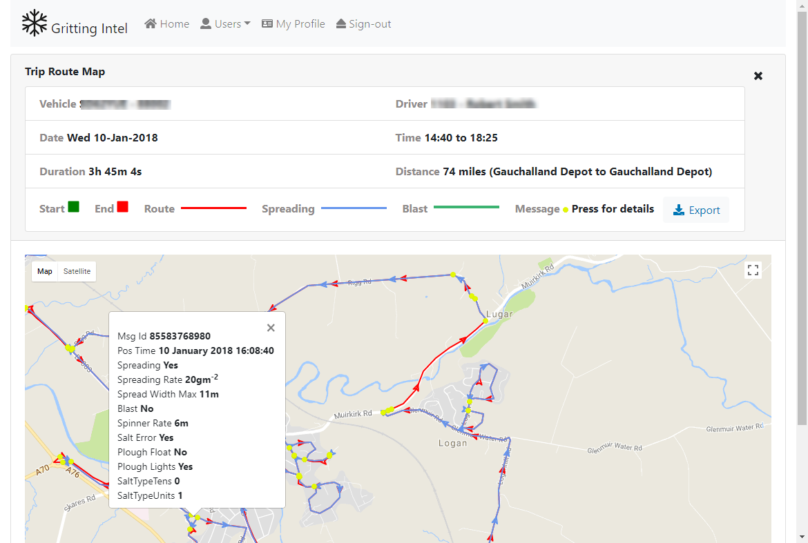Image resolution: width=808 pixels, height=543 pixels.
Task: Click the yellow marker on Rigg Rd
Action: (x=453, y=275)
